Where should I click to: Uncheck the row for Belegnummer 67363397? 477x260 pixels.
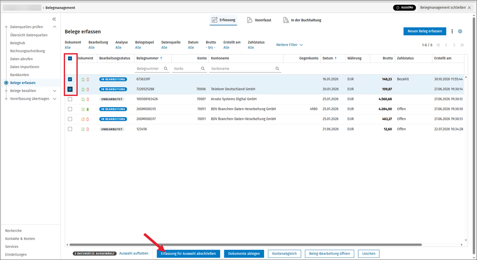tap(70, 79)
